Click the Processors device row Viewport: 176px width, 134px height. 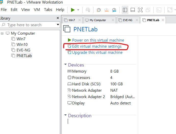tap(101, 78)
